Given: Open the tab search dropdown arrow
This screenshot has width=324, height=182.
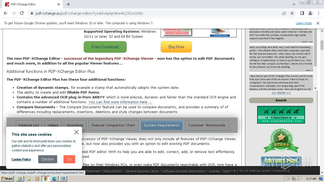Looking at the screenshot, I should tap(294, 4).
